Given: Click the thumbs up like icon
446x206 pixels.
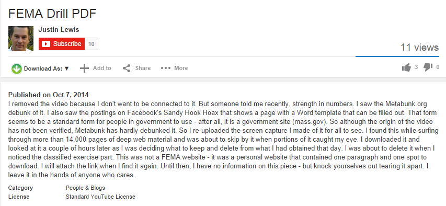Looking at the screenshot, I should pyautogui.click(x=406, y=67).
